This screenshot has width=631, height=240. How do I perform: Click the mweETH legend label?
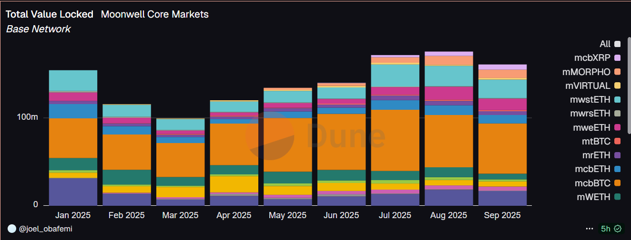pos(591,127)
